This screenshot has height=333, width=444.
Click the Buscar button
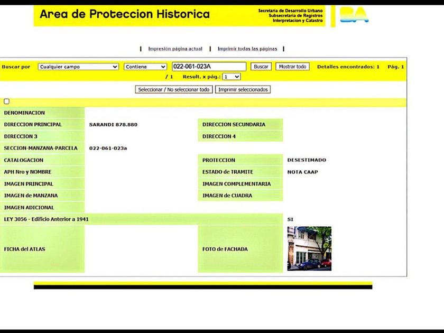click(261, 67)
